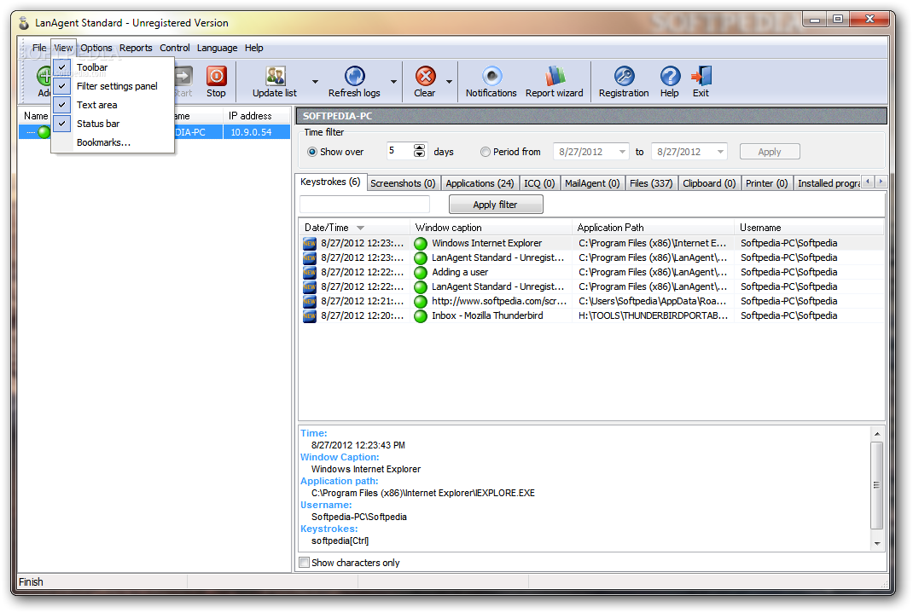This screenshot has height=613, width=913.
Task: Click the details pane scrollbar thumb
Action: click(x=877, y=485)
